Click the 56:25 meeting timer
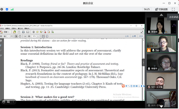This screenshot has height=109, width=179. point(147,9)
